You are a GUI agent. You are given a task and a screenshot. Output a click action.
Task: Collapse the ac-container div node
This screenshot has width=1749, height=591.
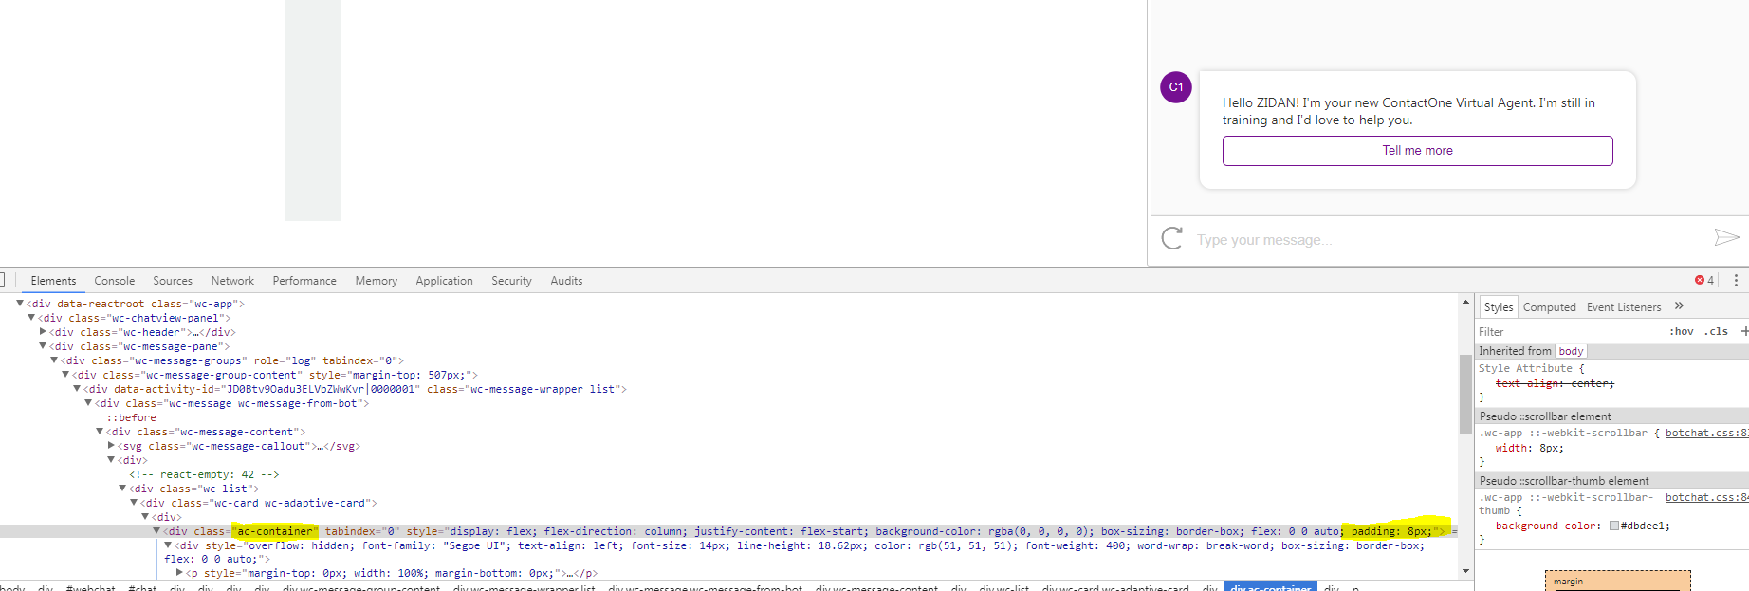coord(156,531)
